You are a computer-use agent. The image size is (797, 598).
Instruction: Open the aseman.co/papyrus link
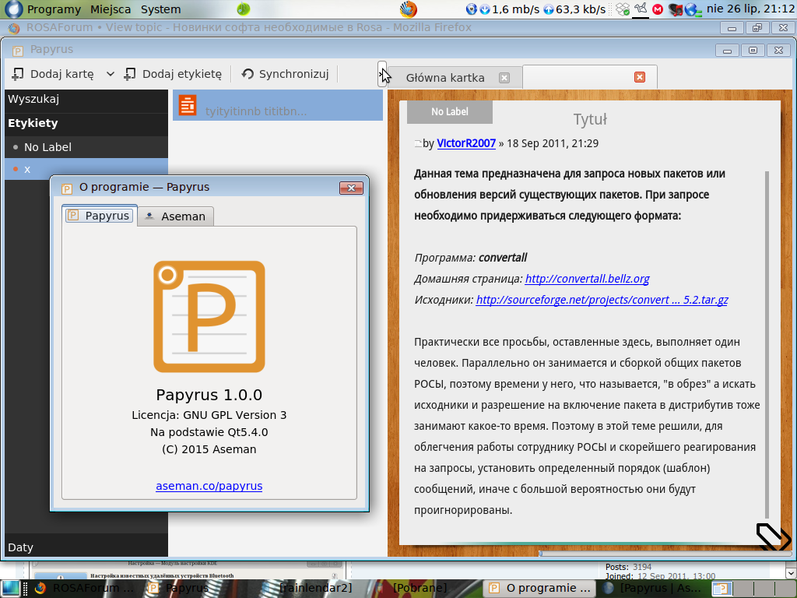click(209, 486)
